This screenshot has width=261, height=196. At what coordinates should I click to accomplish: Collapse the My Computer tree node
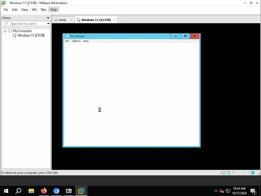pos(5,31)
